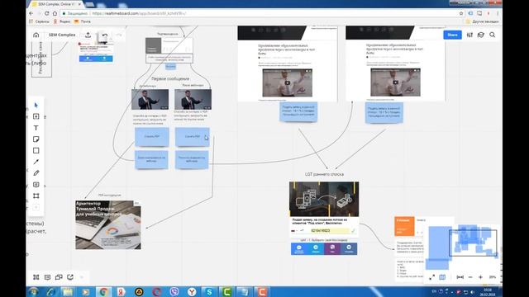The height and width of the screenshot is (297, 529).
Task: Open Google Chrome from the taskbar
Action: click(x=103, y=291)
